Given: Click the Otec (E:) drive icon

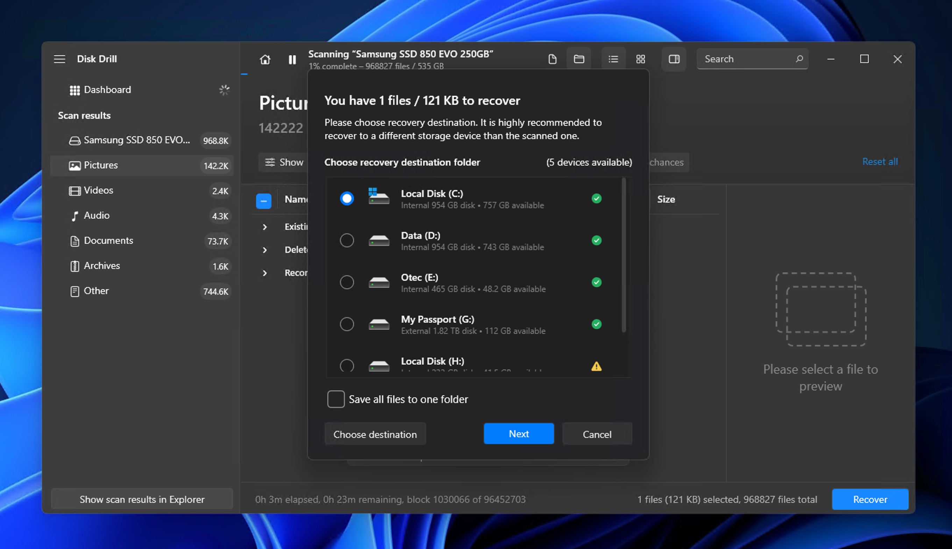Looking at the screenshot, I should click(x=379, y=283).
